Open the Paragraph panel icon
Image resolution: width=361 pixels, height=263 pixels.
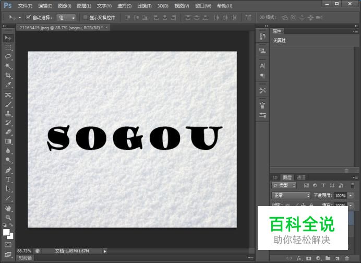click(262, 76)
